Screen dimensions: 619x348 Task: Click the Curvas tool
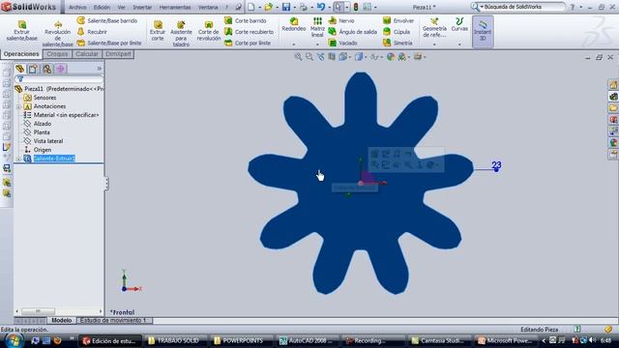click(x=459, y=24)
